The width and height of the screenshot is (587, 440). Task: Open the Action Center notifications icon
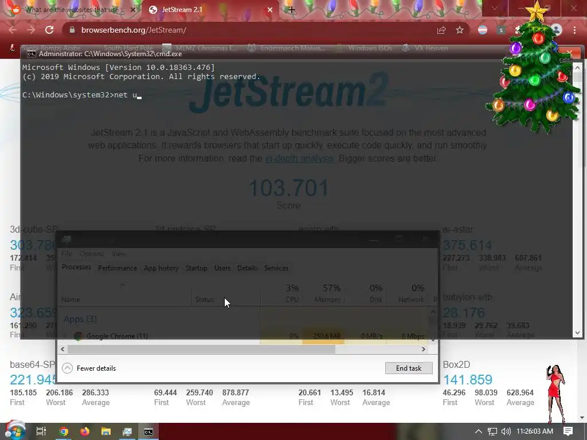tap(568, 431)
